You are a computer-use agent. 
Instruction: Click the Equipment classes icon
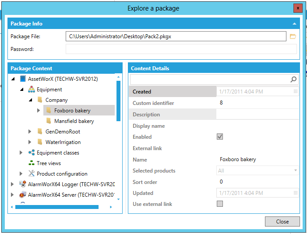point(31,153)
